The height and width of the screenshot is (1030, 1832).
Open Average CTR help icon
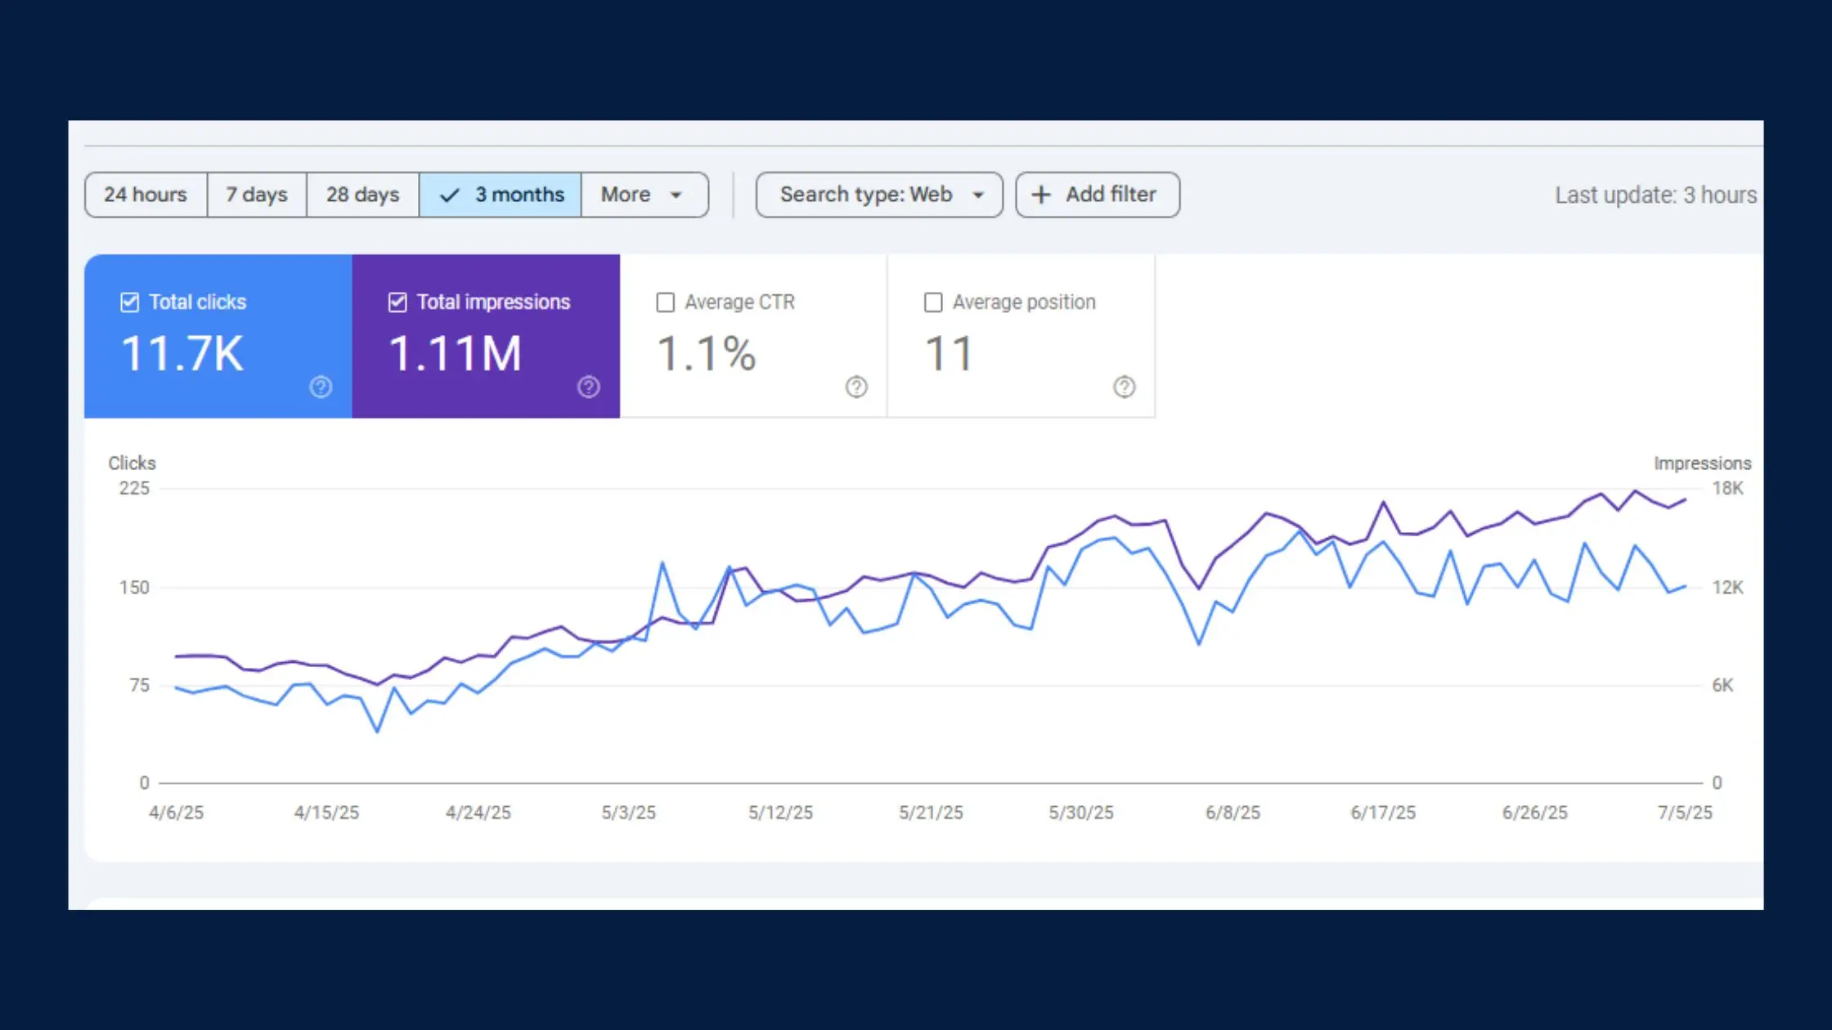856,387
